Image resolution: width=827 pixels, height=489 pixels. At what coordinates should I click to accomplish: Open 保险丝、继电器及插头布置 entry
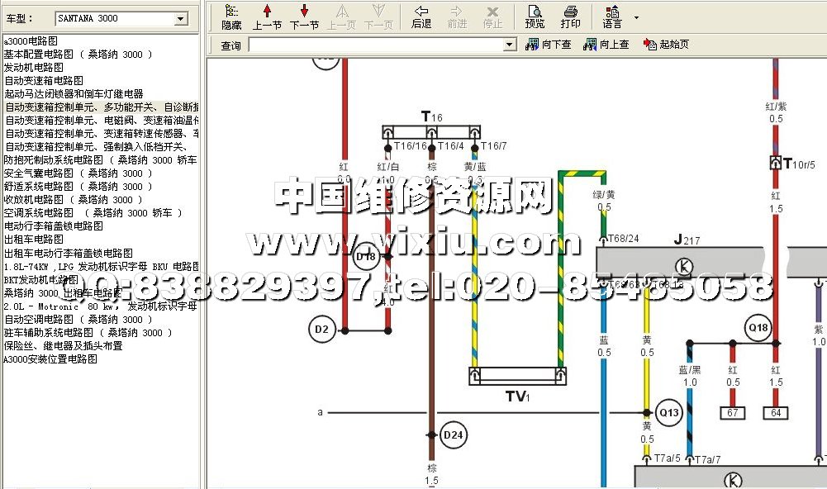[64, 346]
